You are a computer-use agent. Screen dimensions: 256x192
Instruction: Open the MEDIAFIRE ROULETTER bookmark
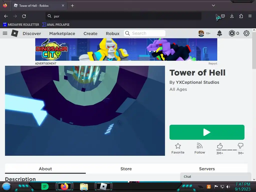pos(21,25)
